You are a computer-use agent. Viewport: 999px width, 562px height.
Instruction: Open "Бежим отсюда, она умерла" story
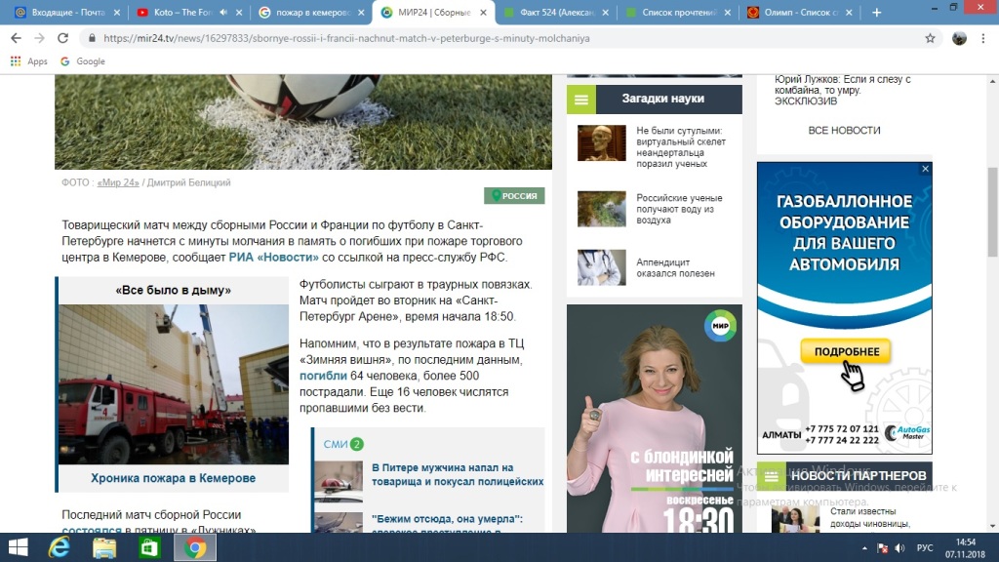[x=447, y=524]
